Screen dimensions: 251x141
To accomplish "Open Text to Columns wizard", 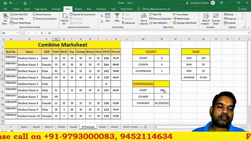I will click(x=144, y=19).
